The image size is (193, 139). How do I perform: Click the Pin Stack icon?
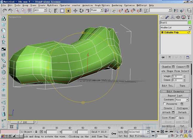point(163,57)
